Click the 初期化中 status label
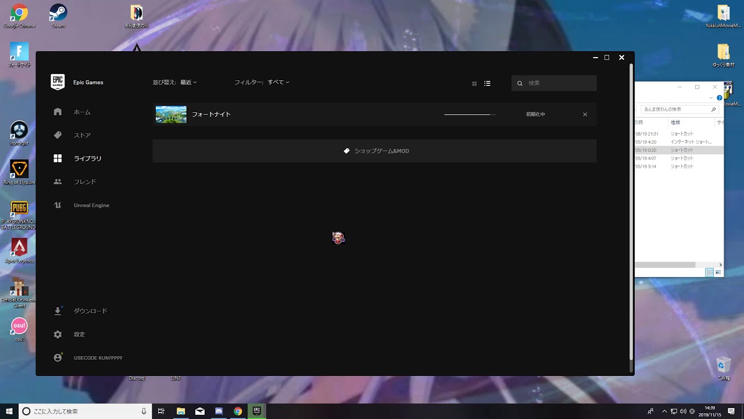Viewport: 744px width, 419px height. (535, 114)
